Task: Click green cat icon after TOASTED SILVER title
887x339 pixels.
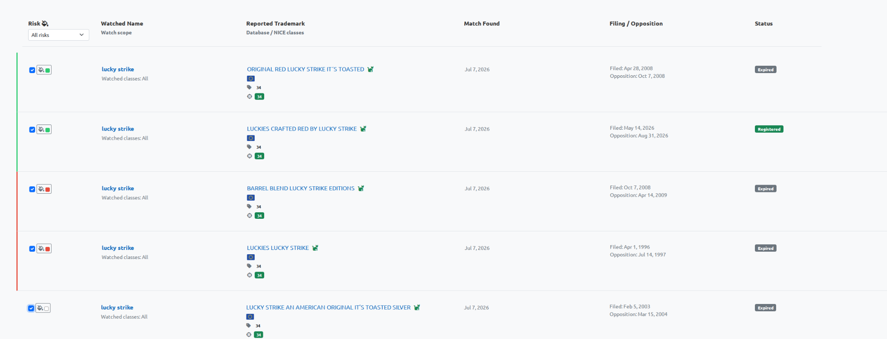Action: point(417,307)
